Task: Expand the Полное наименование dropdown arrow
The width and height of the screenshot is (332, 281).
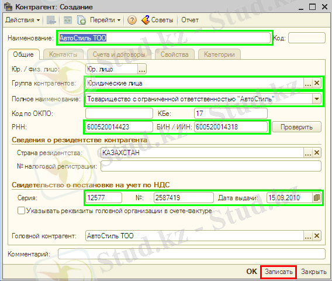Action: pyautogui.click(x=317, y=99)
